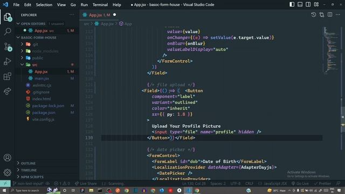The height and width of the screenshot is (194, 345).
Task: Open the Manage settings gear
Action: (x=7, y=172)
